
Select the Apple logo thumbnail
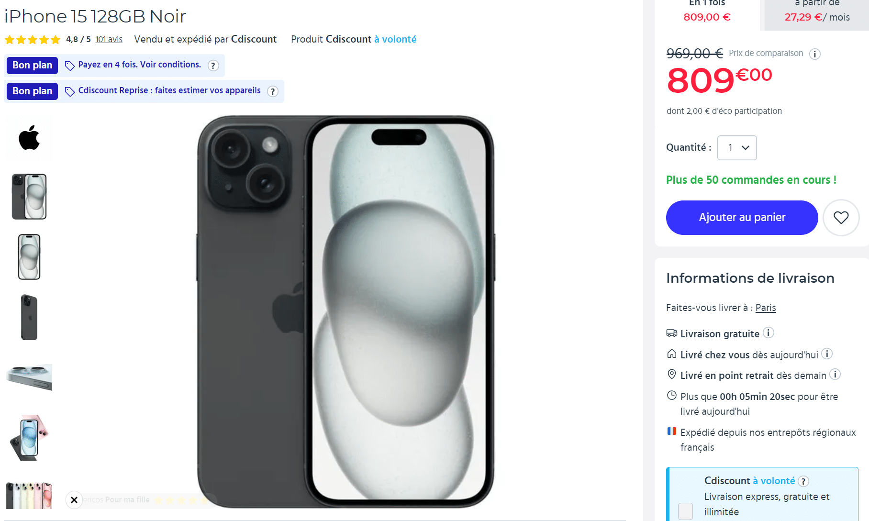[29, 138]
